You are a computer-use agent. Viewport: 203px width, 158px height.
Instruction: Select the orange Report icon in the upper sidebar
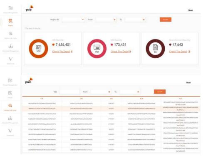point(10,21)
